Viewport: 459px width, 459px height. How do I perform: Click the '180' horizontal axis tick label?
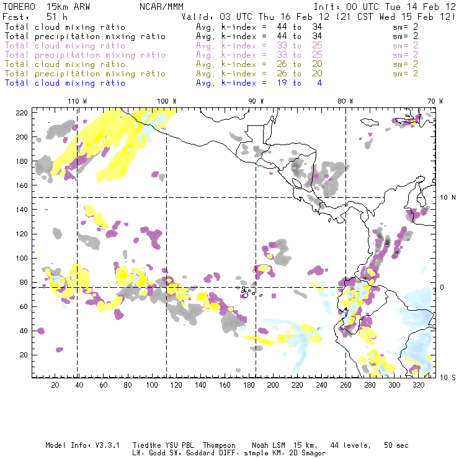[x=249, y=385]
